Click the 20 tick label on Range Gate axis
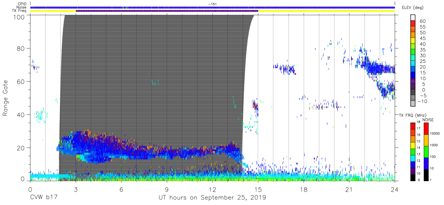 tap(21, 148)
